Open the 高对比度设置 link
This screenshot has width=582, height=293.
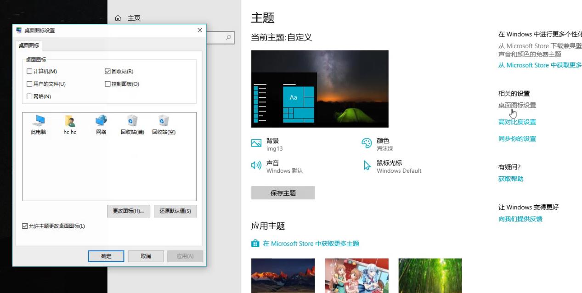517,122
